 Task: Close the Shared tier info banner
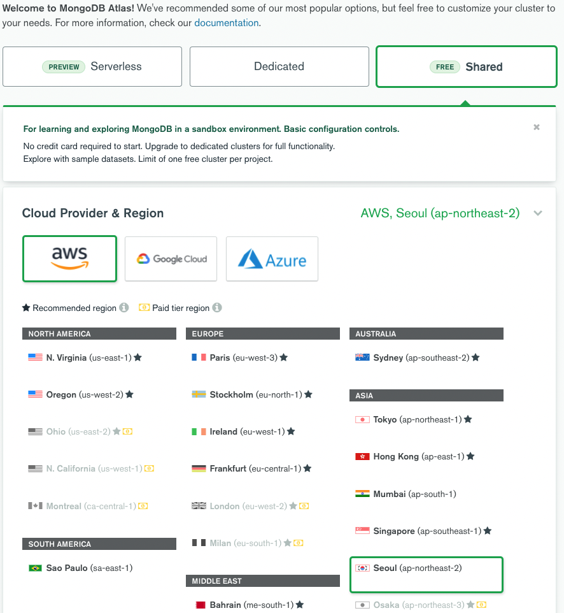click(537, 127)
